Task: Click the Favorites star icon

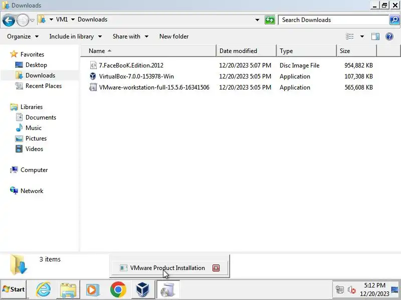Action: coord(14,54)
